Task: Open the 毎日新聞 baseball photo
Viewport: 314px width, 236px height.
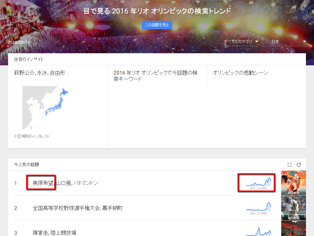Action: pos(293,208)
